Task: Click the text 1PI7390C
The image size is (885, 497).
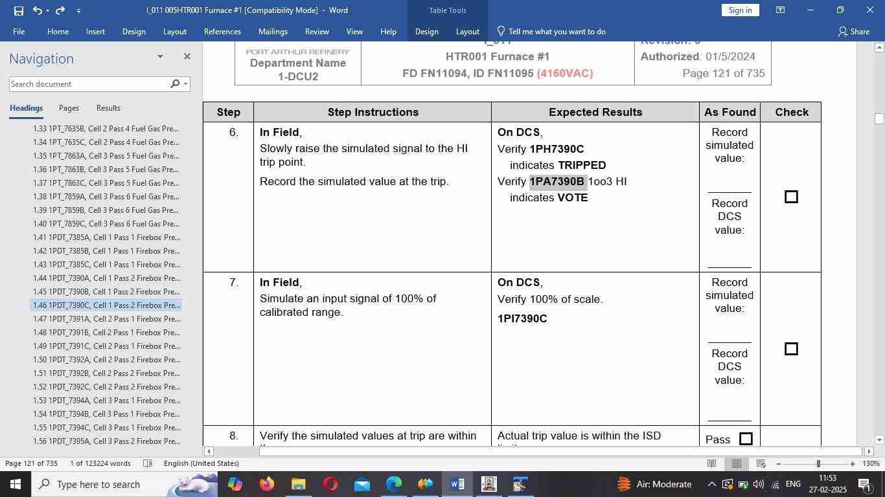Action: [x=522, y=318]
